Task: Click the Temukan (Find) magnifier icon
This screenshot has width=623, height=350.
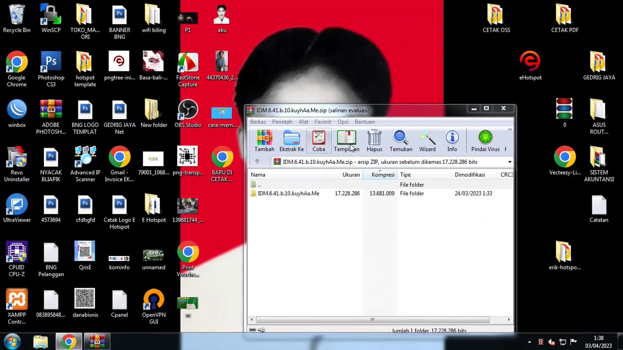Action: click(x=401, y=141)
